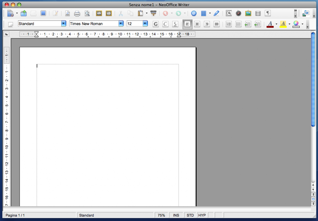Turn off Align Left
The height and width of the screenshot is (221, 318).
pyautogui.click(x=187, y=24)
